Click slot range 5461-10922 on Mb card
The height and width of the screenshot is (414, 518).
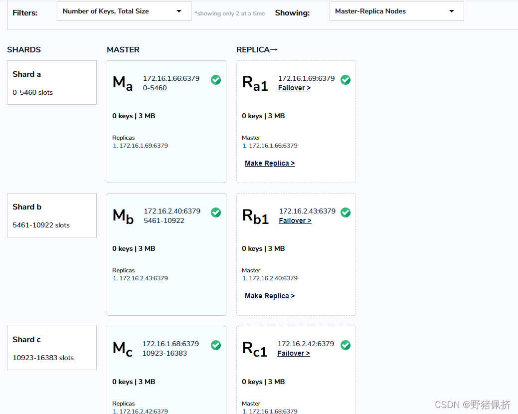tap(164, 220)
